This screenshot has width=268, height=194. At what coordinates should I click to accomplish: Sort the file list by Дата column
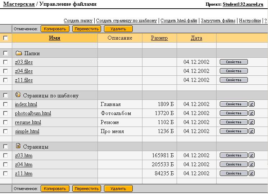point(196,38)
